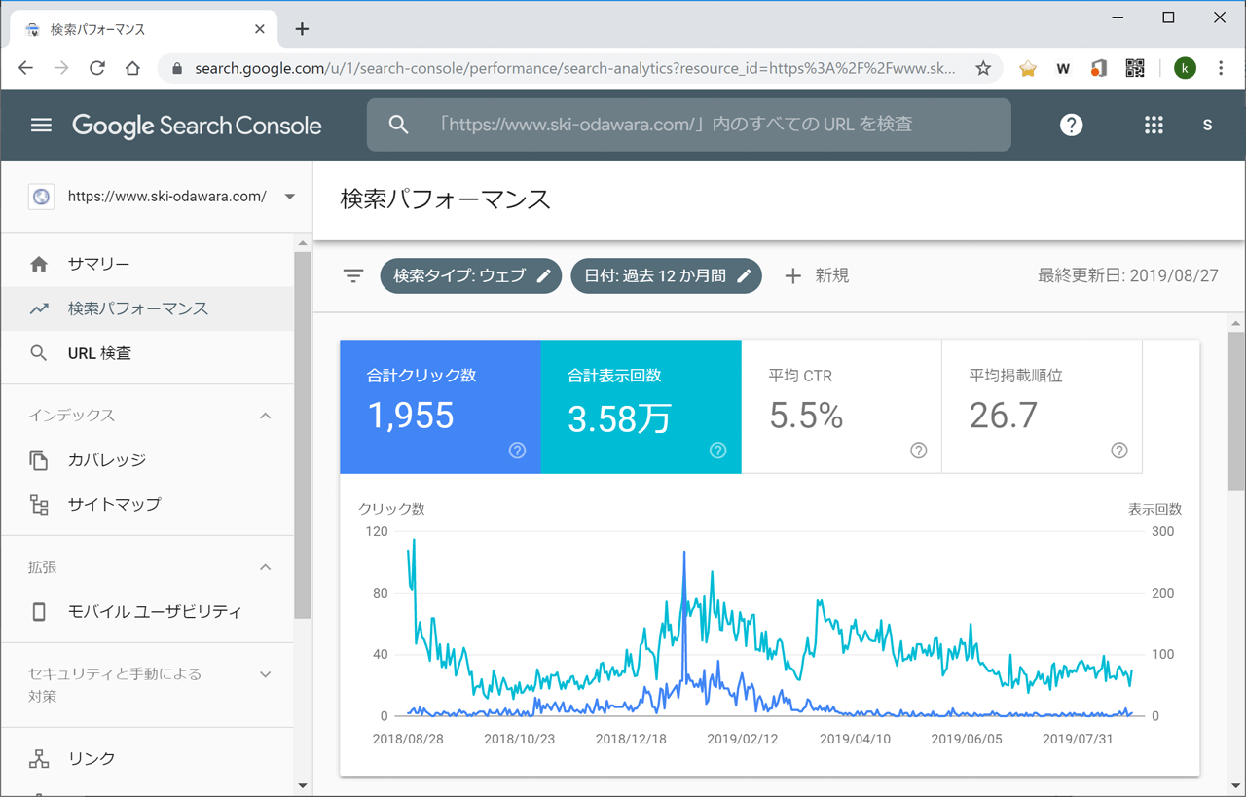Open the QR code extension
This screenshot has width=1246, height=797.
(x=1135, y=68)
